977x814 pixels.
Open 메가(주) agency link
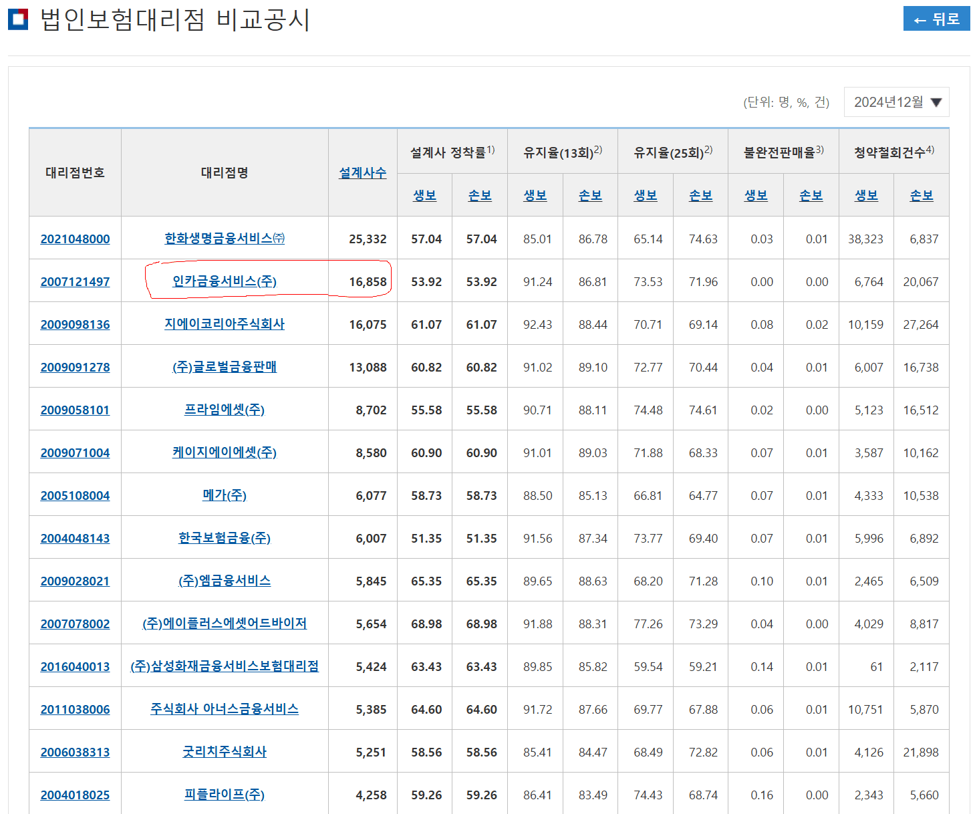click(225, 495)
